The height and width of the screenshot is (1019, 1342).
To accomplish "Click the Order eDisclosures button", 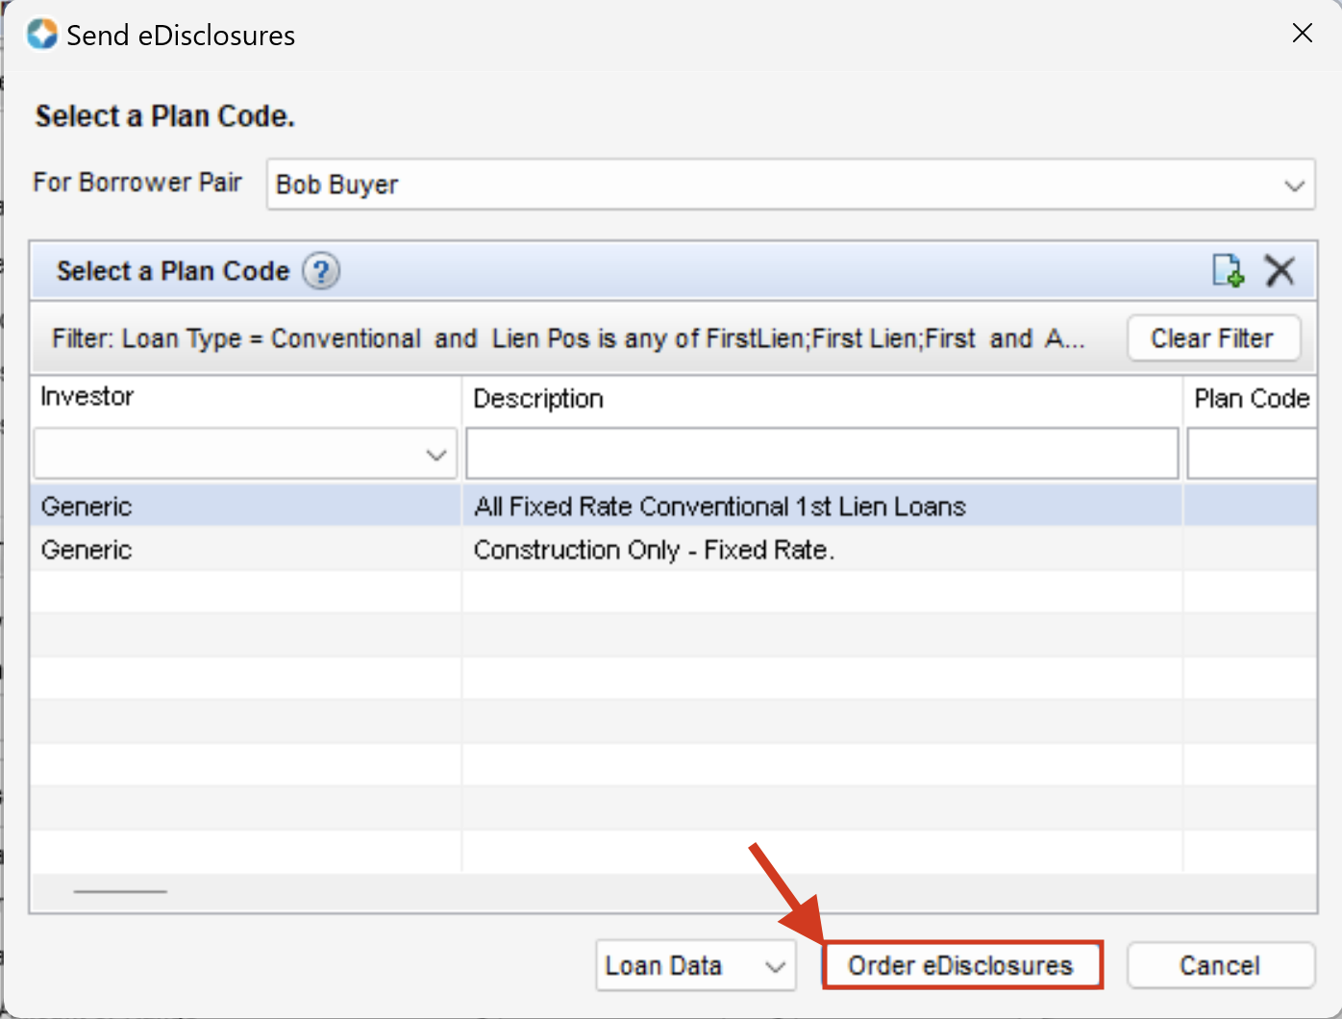I will point(961,966).
